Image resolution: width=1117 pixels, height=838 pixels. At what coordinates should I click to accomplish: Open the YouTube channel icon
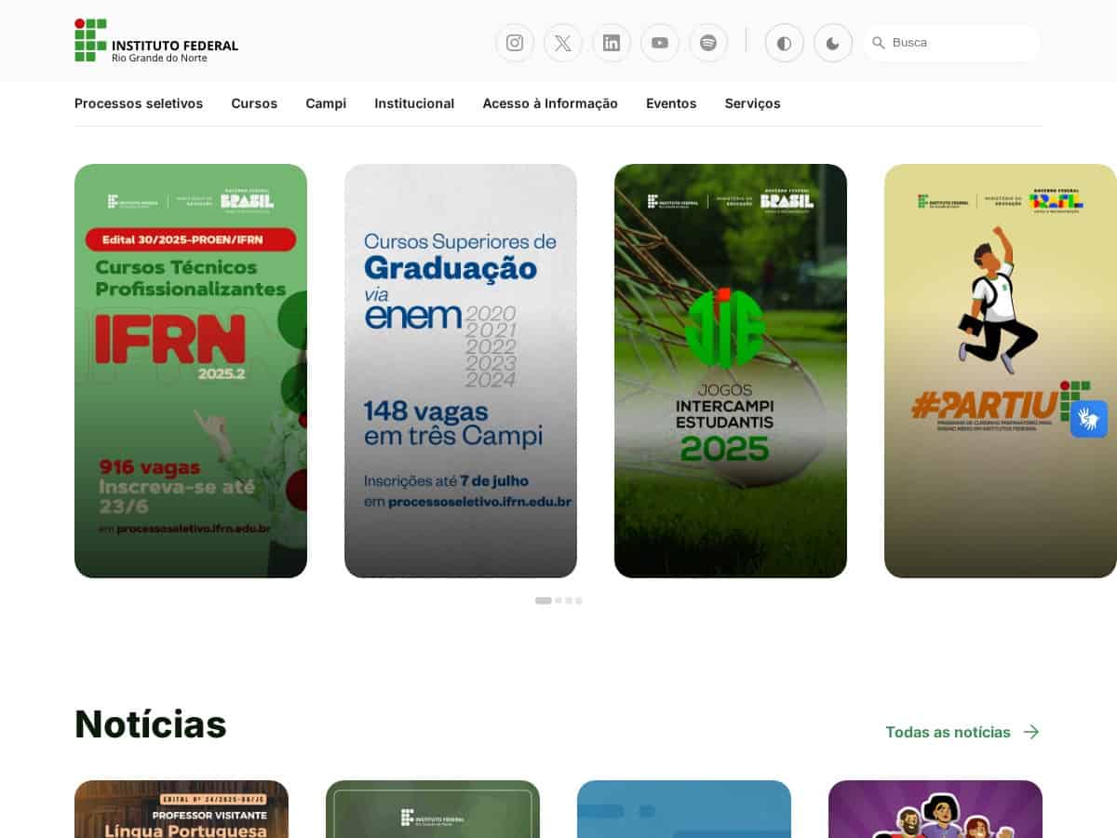pyautogui.click(x=660, y=43)
